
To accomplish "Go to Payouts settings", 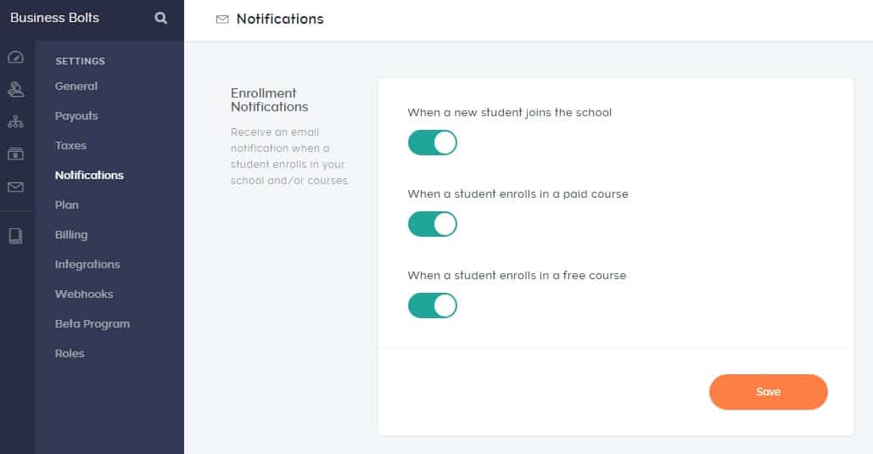I will 76,116.
